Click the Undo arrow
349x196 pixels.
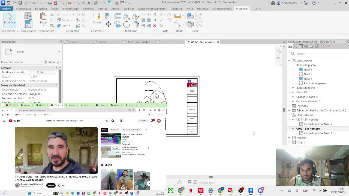coord(34,3)
